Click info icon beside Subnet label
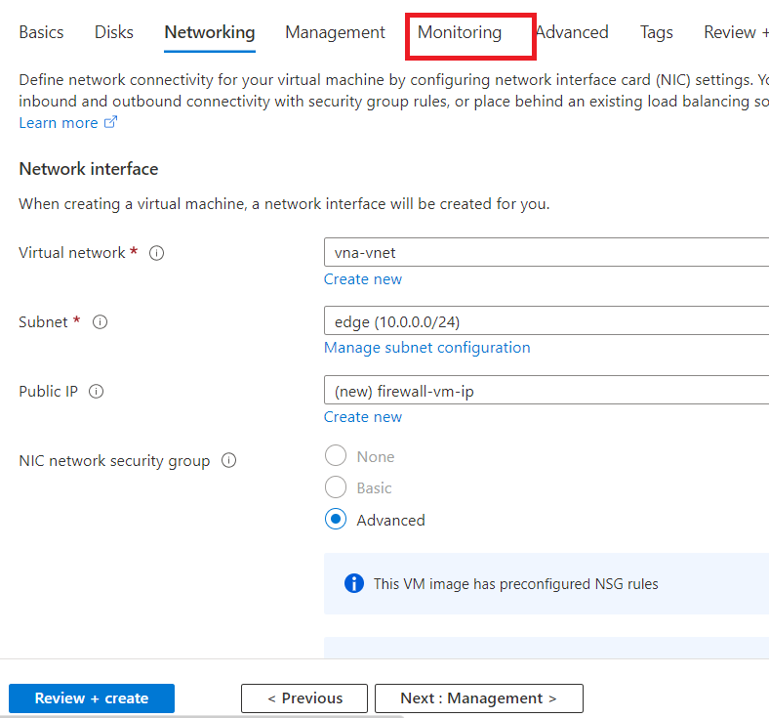 (x=100, y=322)
